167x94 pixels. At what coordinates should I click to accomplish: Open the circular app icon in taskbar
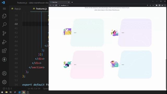[x=28, y=92]
